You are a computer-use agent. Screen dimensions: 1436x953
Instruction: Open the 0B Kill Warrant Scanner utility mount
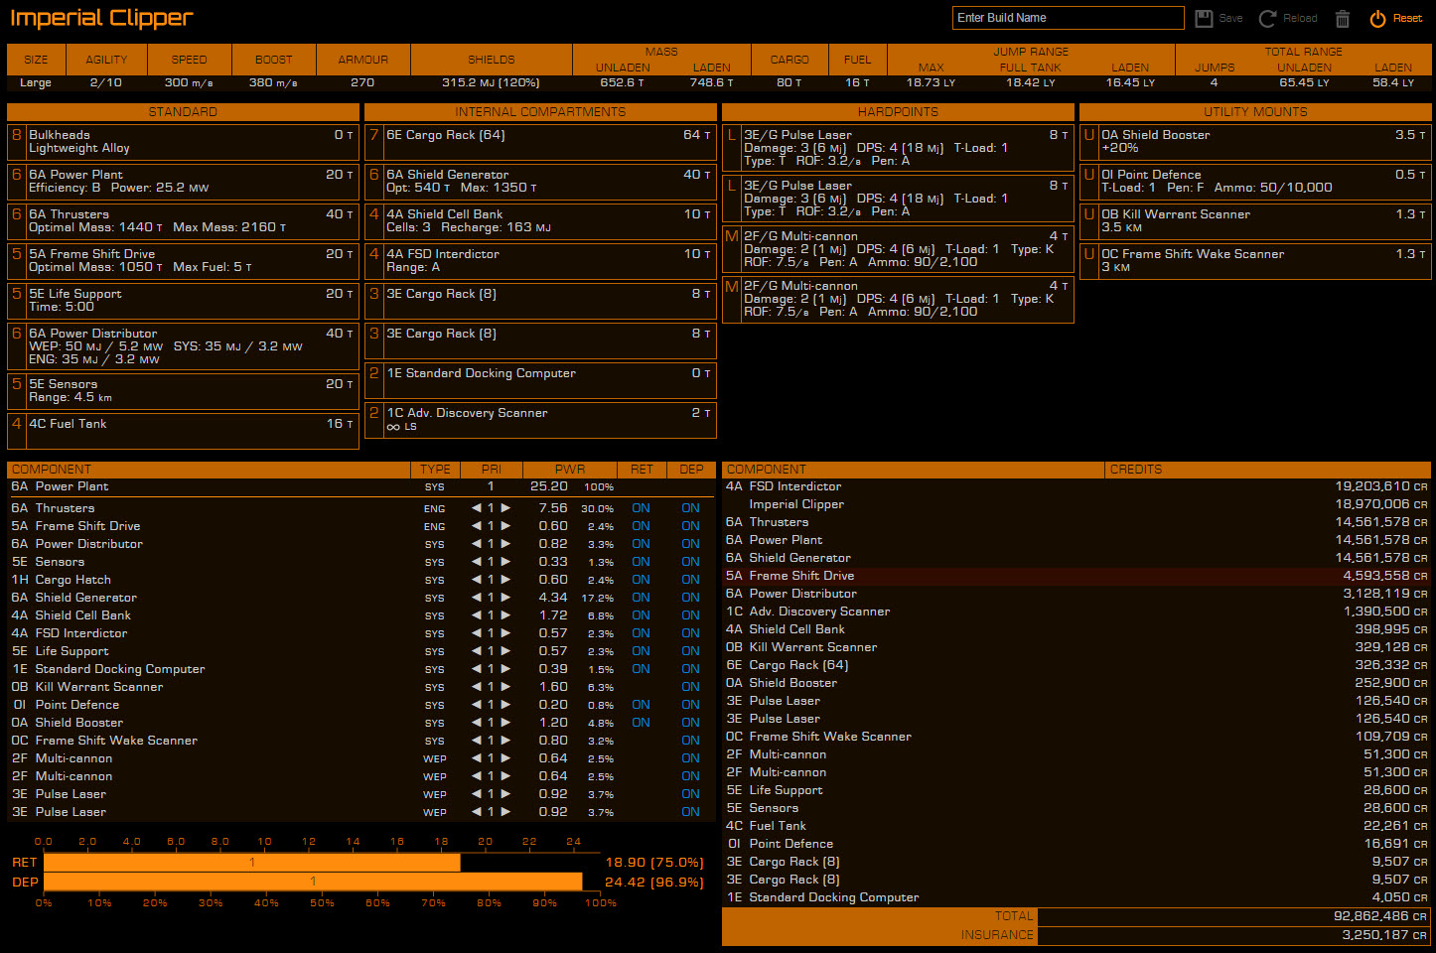pyautogui.click(x=1255, y=221)
